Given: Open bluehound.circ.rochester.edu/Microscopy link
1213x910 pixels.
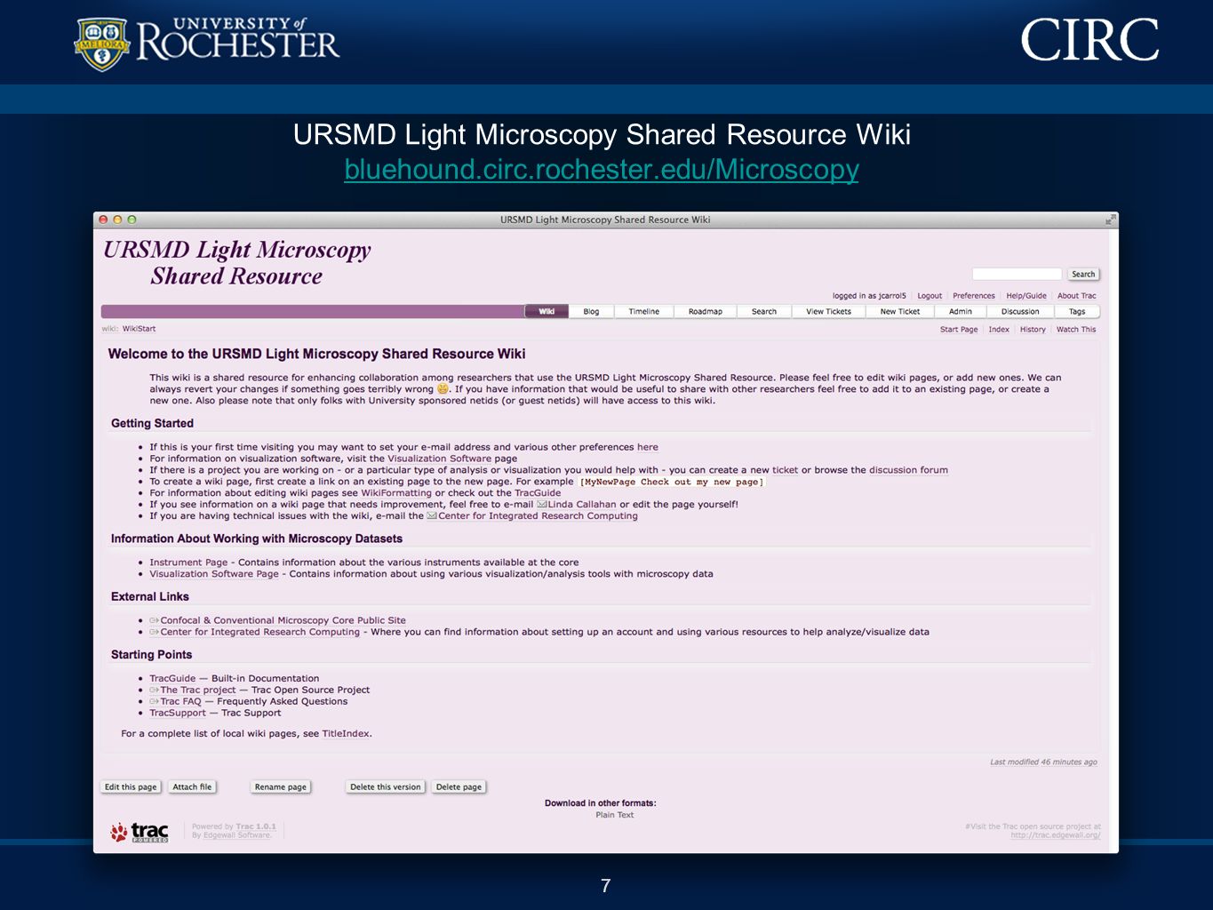Looking at the screenshot, I should (x=602, y=169).
